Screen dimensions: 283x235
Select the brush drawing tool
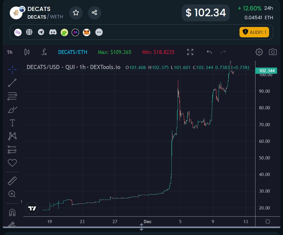click(x=12, y=109)
